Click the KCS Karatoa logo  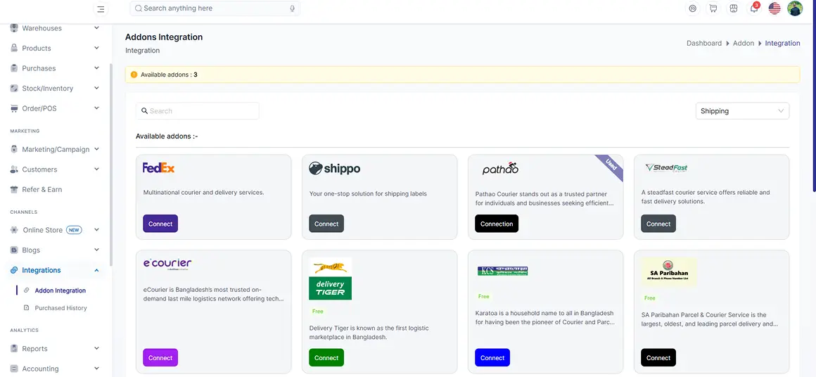503,271
